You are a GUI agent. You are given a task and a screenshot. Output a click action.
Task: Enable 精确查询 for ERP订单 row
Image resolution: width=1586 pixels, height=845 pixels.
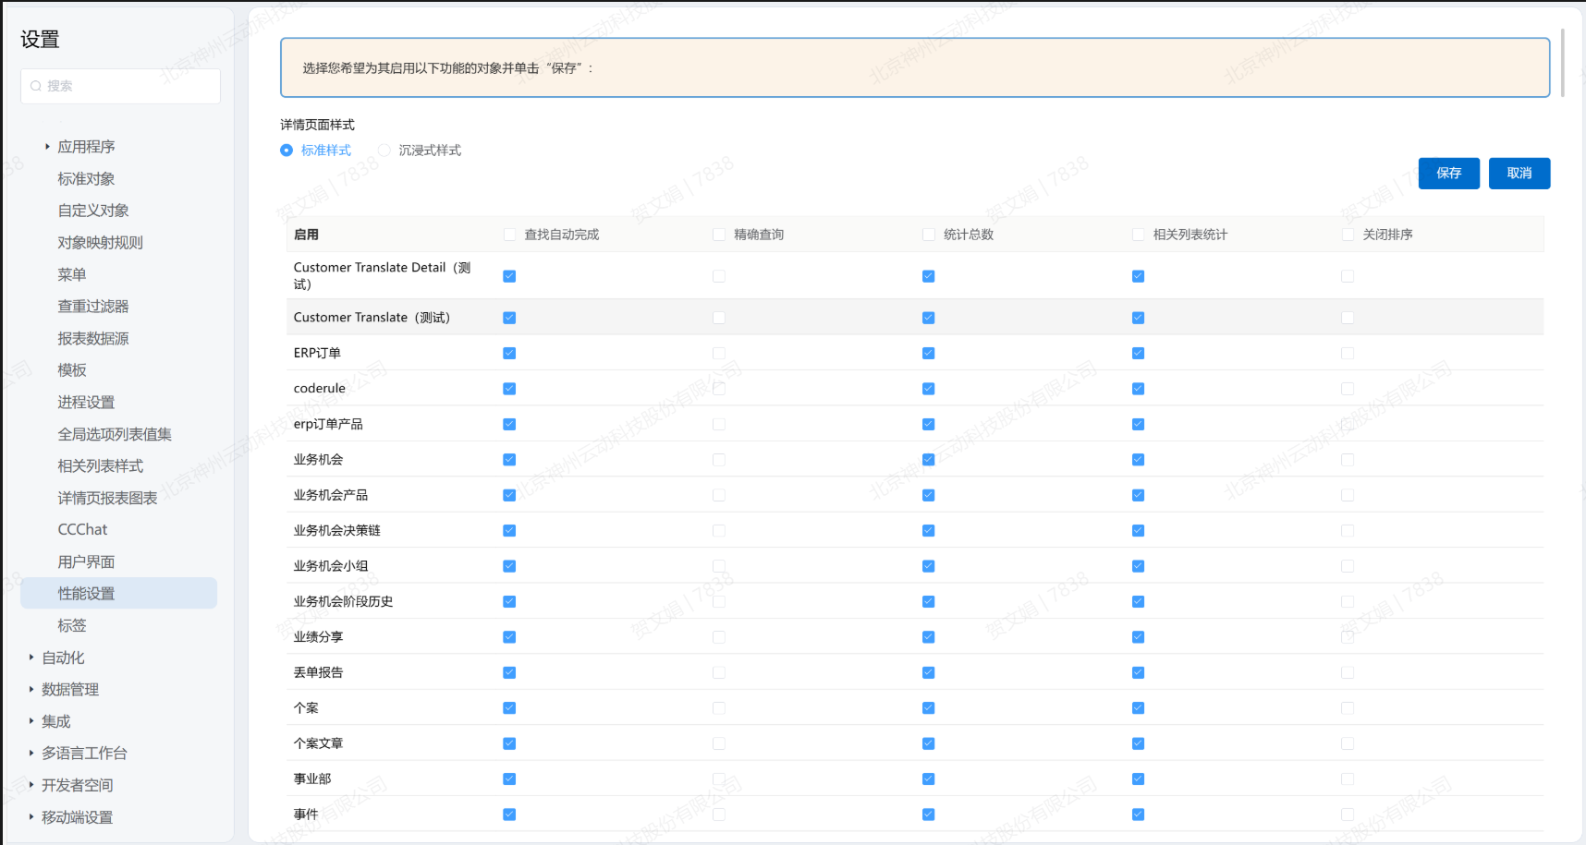(x=719, y=354)
